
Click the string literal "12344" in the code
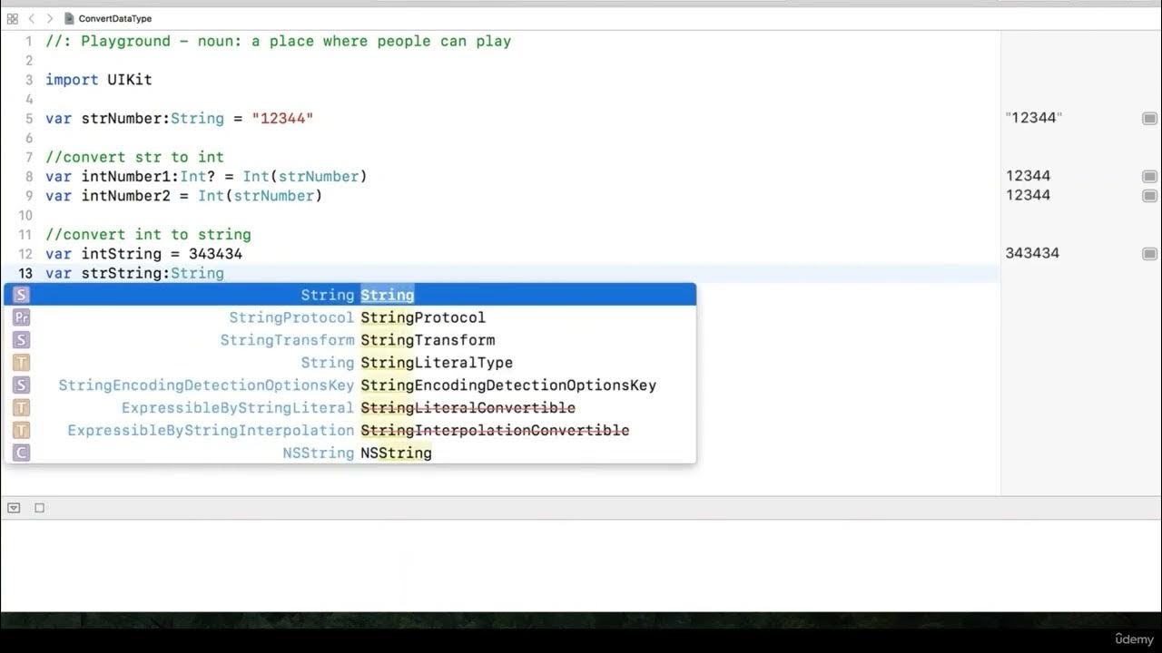pos(282,119)
